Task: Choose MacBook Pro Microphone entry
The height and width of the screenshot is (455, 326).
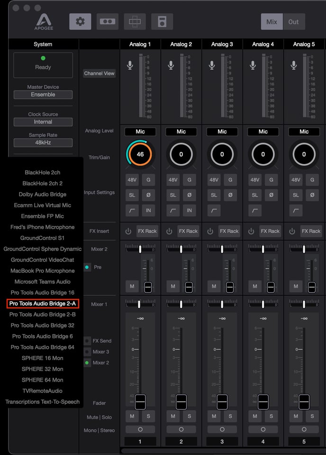Action: [43, 271]
